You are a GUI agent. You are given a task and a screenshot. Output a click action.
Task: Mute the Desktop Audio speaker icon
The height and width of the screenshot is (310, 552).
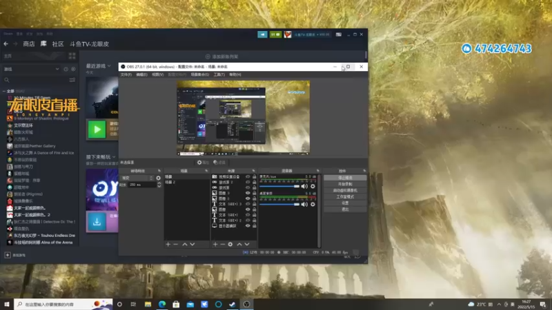pyautogui.click(x=304, y=204)
